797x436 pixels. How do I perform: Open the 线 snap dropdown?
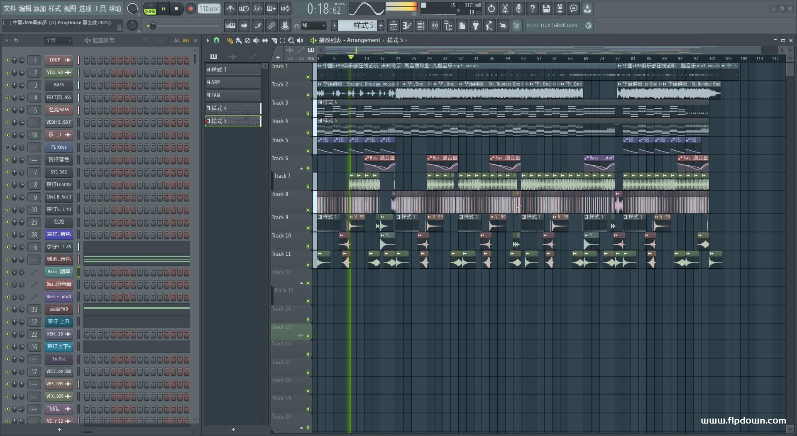click(x=313, y=26)
